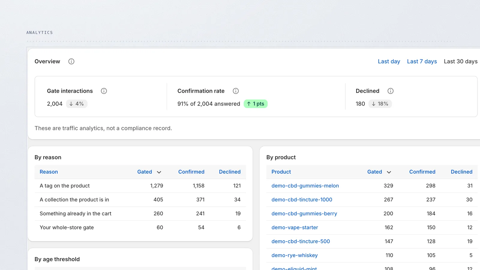
Task: Show info for Confirmation rate
Action: coord(236,91)
